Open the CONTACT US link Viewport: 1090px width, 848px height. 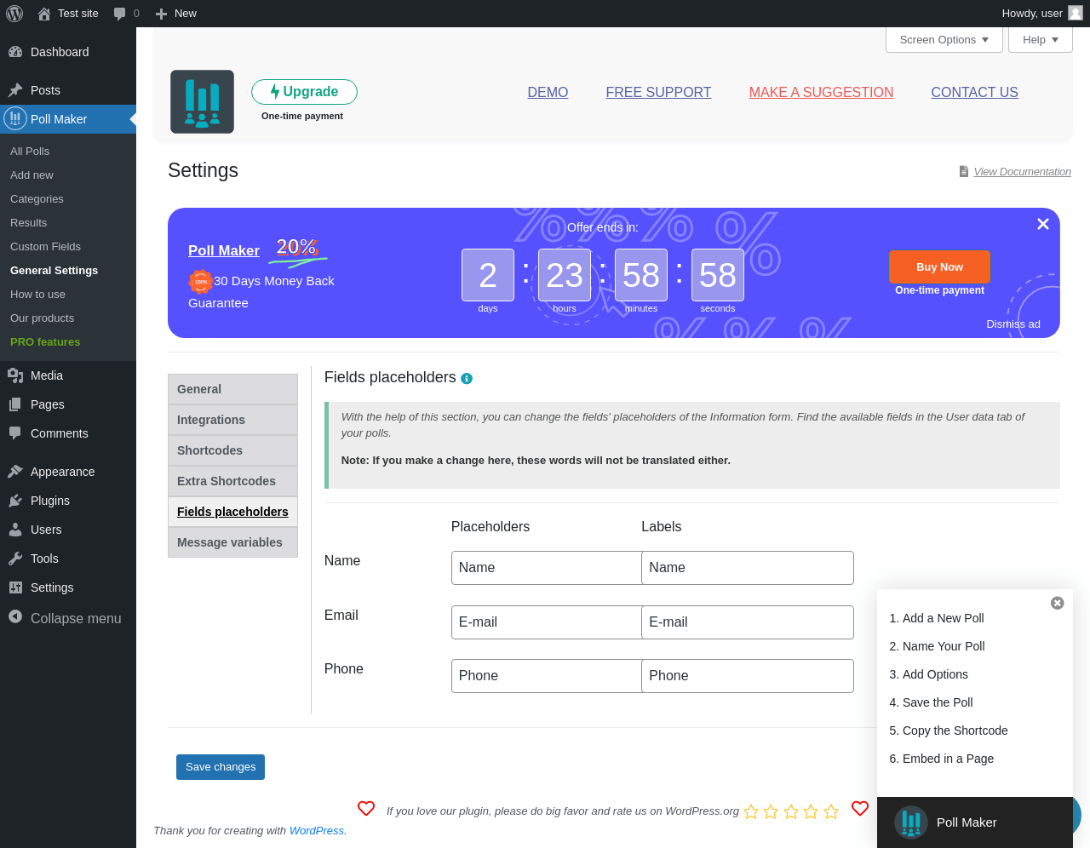click(974, 92)
